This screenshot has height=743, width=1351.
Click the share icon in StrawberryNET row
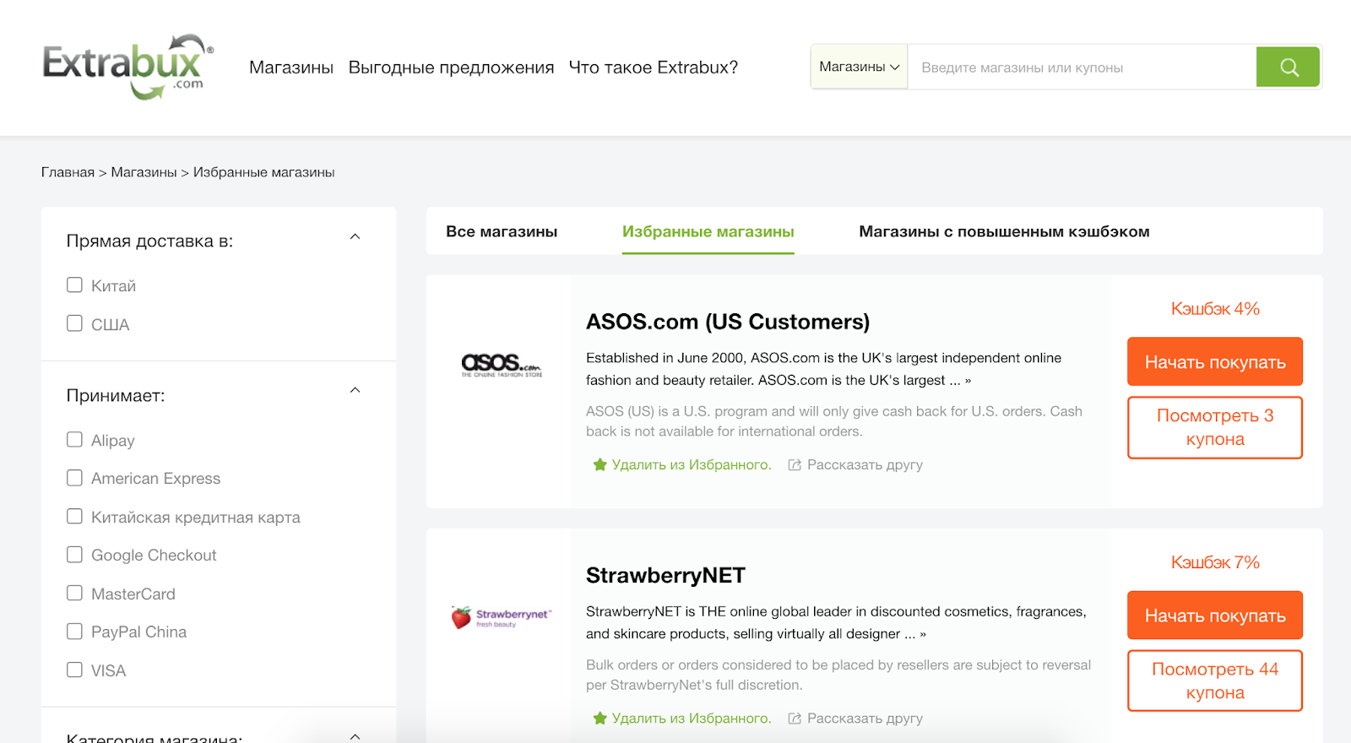(x=795, y=718)
